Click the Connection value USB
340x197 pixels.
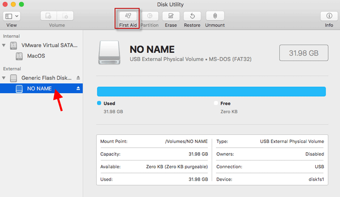pos(319,167)
